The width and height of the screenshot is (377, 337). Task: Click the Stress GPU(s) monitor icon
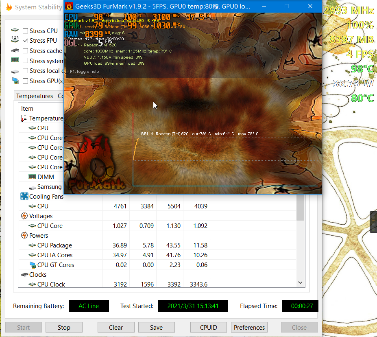pos(15,81)
